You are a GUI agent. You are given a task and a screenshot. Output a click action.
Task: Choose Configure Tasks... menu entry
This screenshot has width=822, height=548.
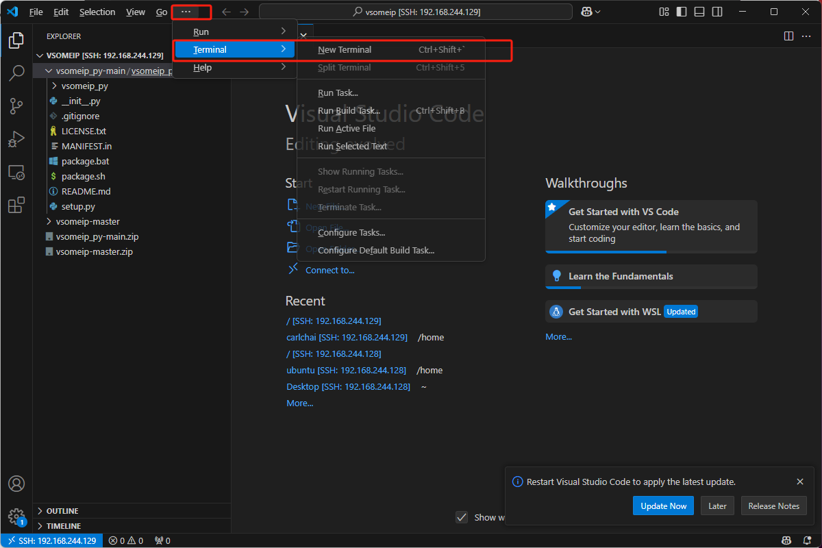pos(391,232)
